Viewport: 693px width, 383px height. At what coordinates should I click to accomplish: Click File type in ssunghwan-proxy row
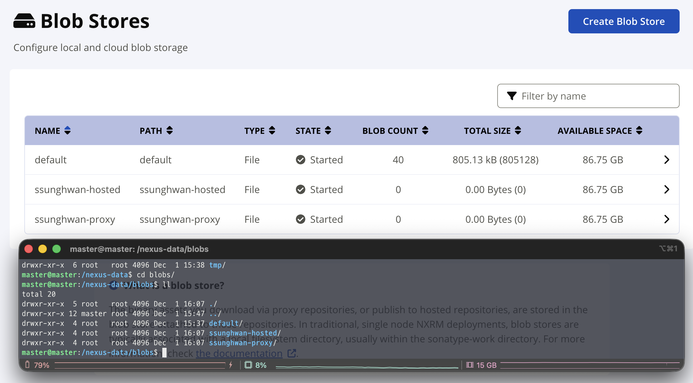(x=252, y=219)
